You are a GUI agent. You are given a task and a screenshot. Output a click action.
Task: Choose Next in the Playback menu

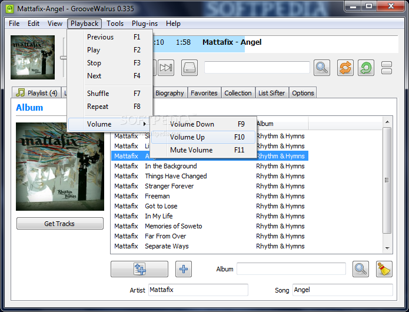coord(110,76)
